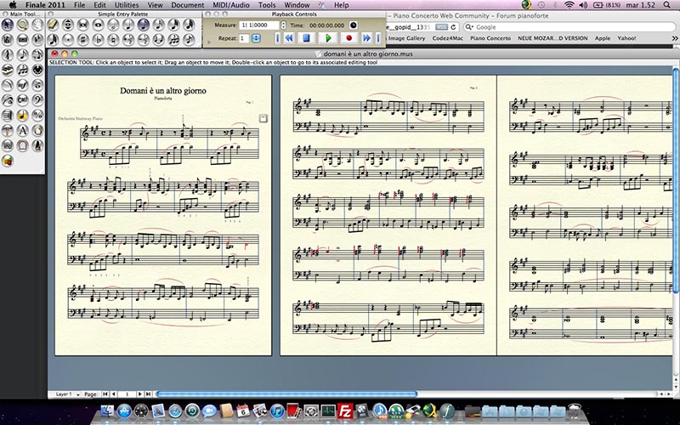The width and height of the screenshot is (680, 425).
Task: Go to previous page arrow
Action: coord(114,394)
